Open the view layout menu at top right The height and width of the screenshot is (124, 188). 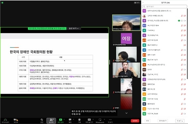pyautogui.click(x=137, y=3)
